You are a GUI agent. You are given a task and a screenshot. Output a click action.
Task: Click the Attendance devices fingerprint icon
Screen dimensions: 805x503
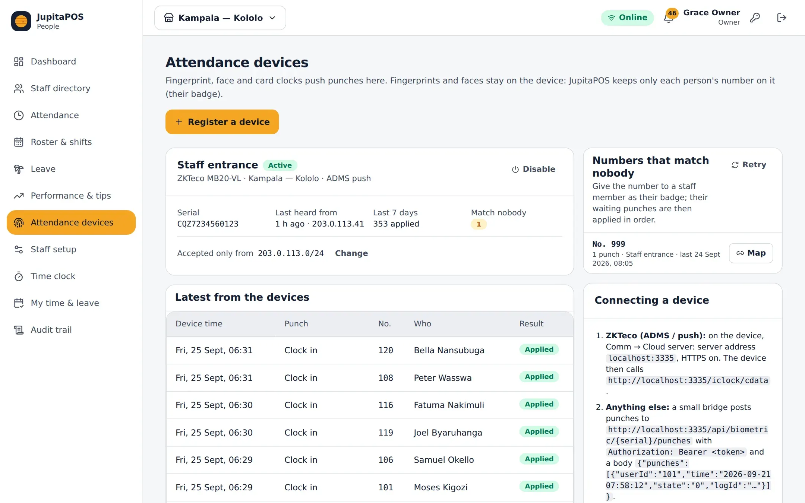[x=19, y=223]
